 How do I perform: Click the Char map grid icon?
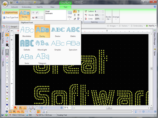(70, 13)
